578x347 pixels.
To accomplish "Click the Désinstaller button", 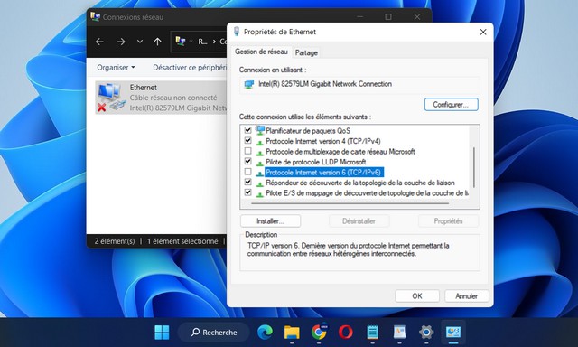I will (359, 220).
